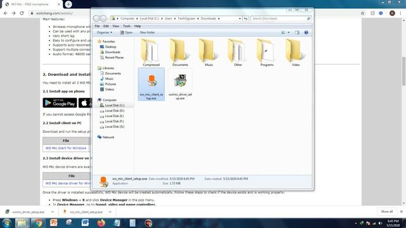Select Local Disk (C:) in navigation pane

pyautogui.click(x=112, y=105)
